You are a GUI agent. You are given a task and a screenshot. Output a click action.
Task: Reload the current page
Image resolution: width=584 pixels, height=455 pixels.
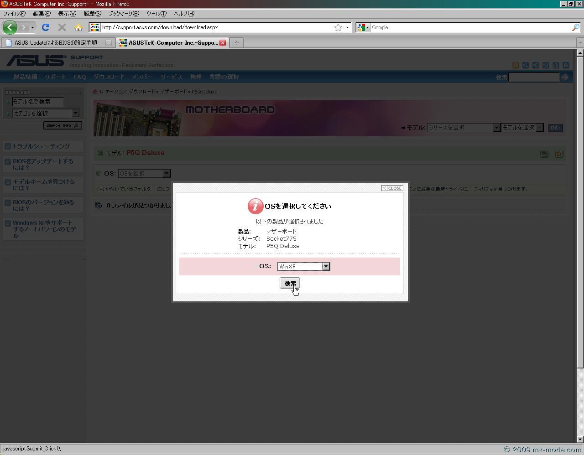[45, 27]
